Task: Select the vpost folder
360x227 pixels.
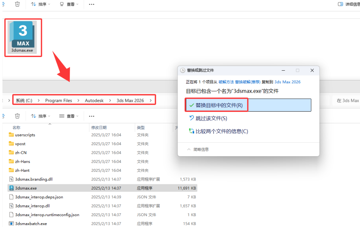Action: pos(20,144)
